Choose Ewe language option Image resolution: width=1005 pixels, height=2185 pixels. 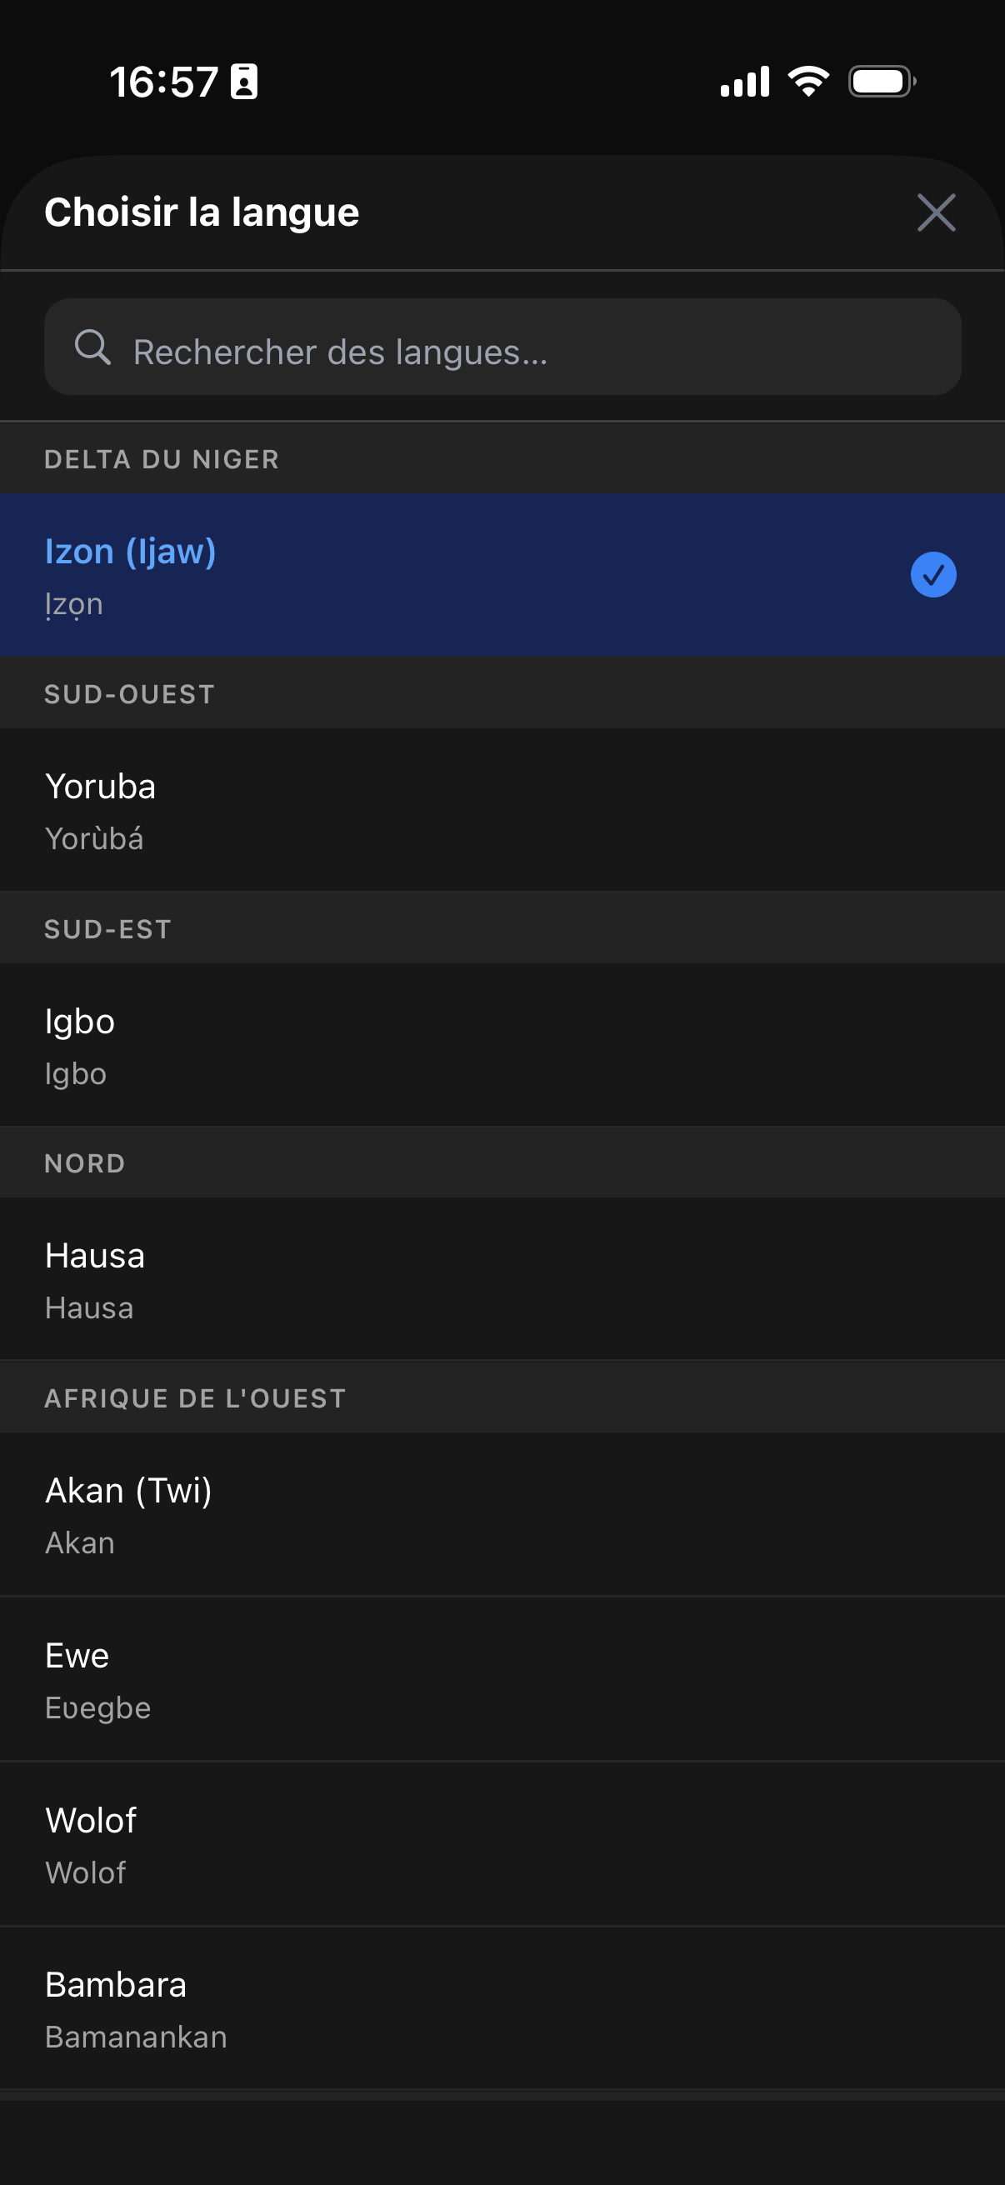click(x=502, y=1678)
